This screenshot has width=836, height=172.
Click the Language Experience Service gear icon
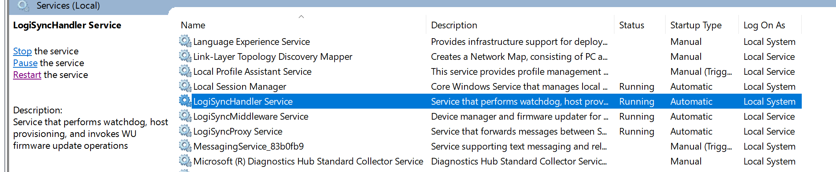pos(185,41)
